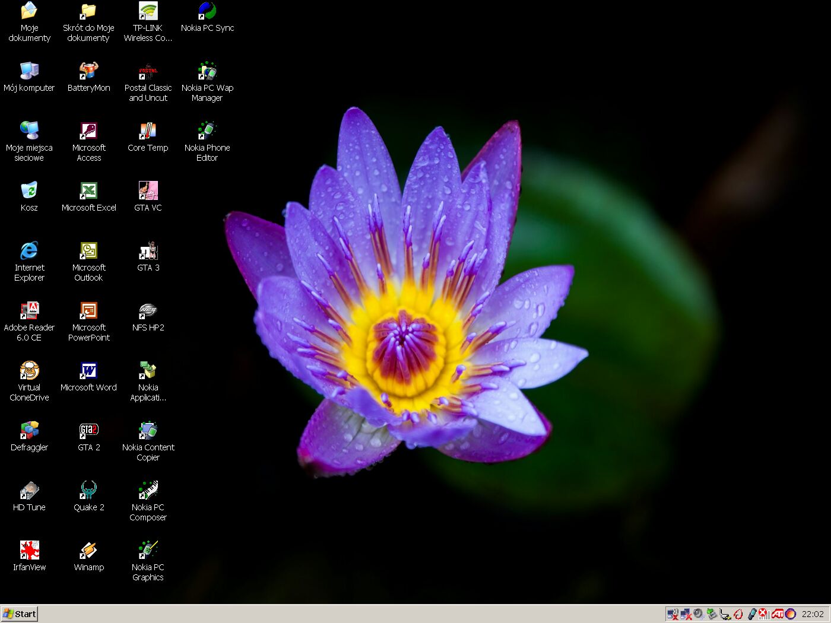Click the Winamp shortcut icon
Screen dimensions: 831x623
pyautogui.click(x=88, y=550)
